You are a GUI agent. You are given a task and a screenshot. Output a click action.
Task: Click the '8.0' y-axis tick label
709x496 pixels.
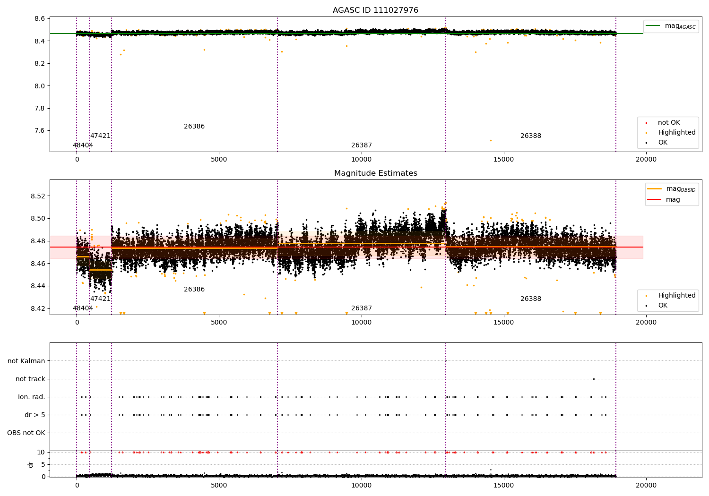40,86
